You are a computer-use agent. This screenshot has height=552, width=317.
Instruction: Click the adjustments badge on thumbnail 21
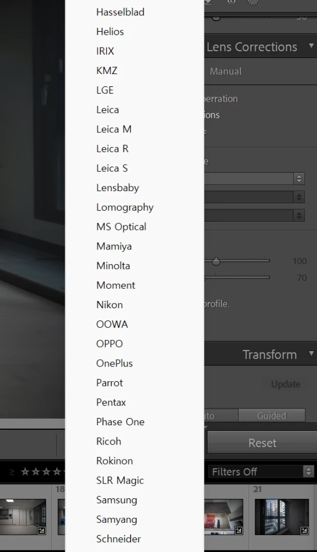pos(304,530)
